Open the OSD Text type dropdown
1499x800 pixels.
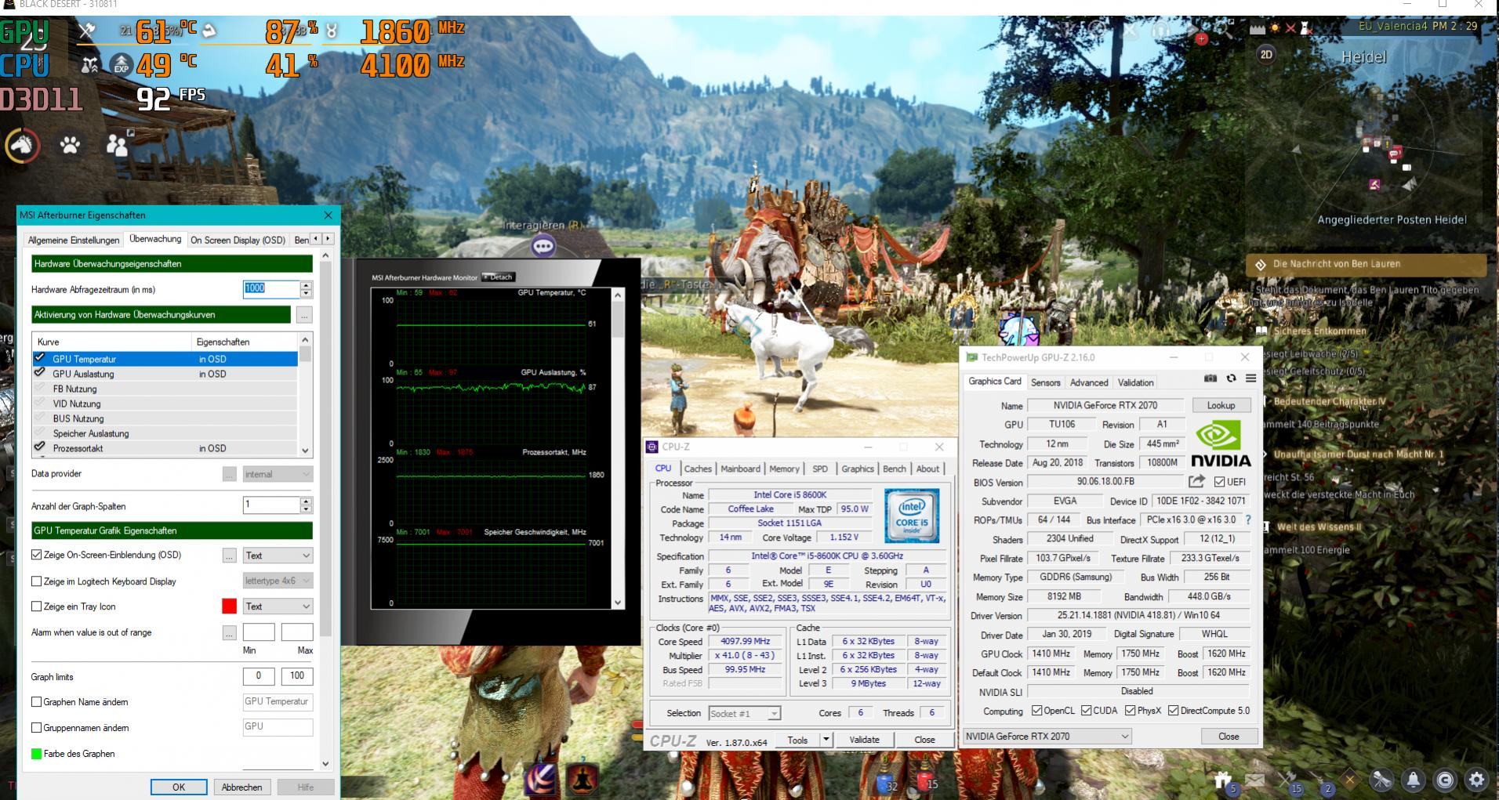[278, 556]
